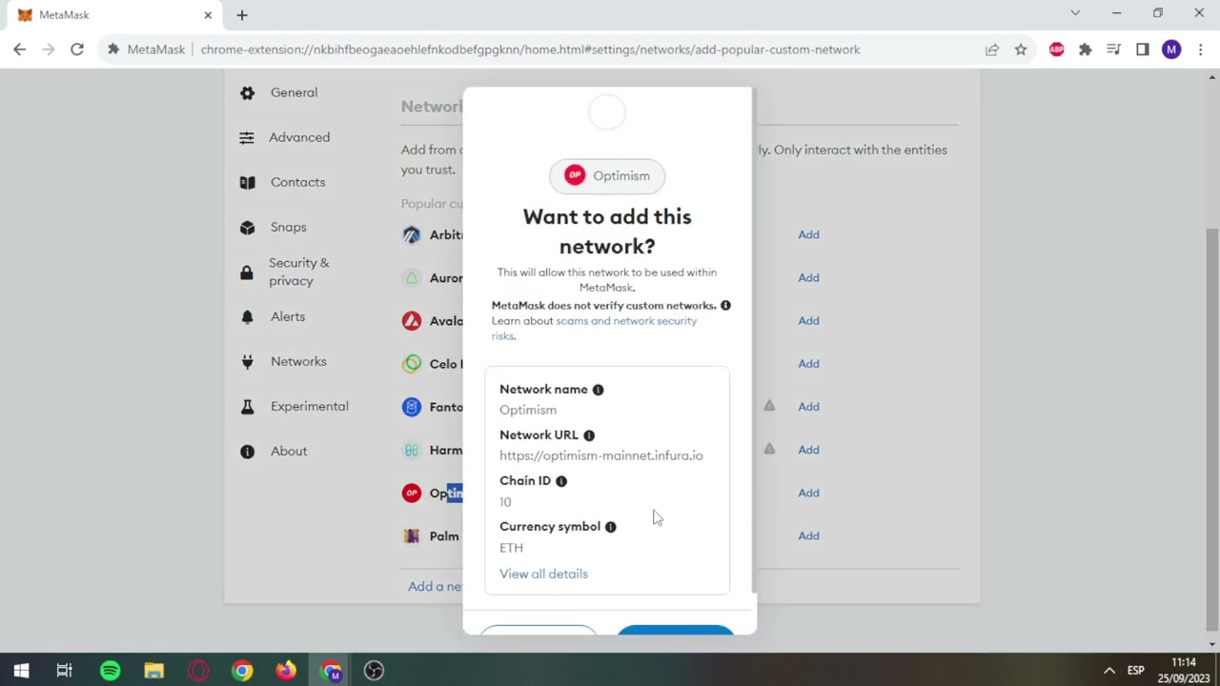Open General settings in sidebar
The width and height of the screenshot is (1220, 686).
pos(294,92)
